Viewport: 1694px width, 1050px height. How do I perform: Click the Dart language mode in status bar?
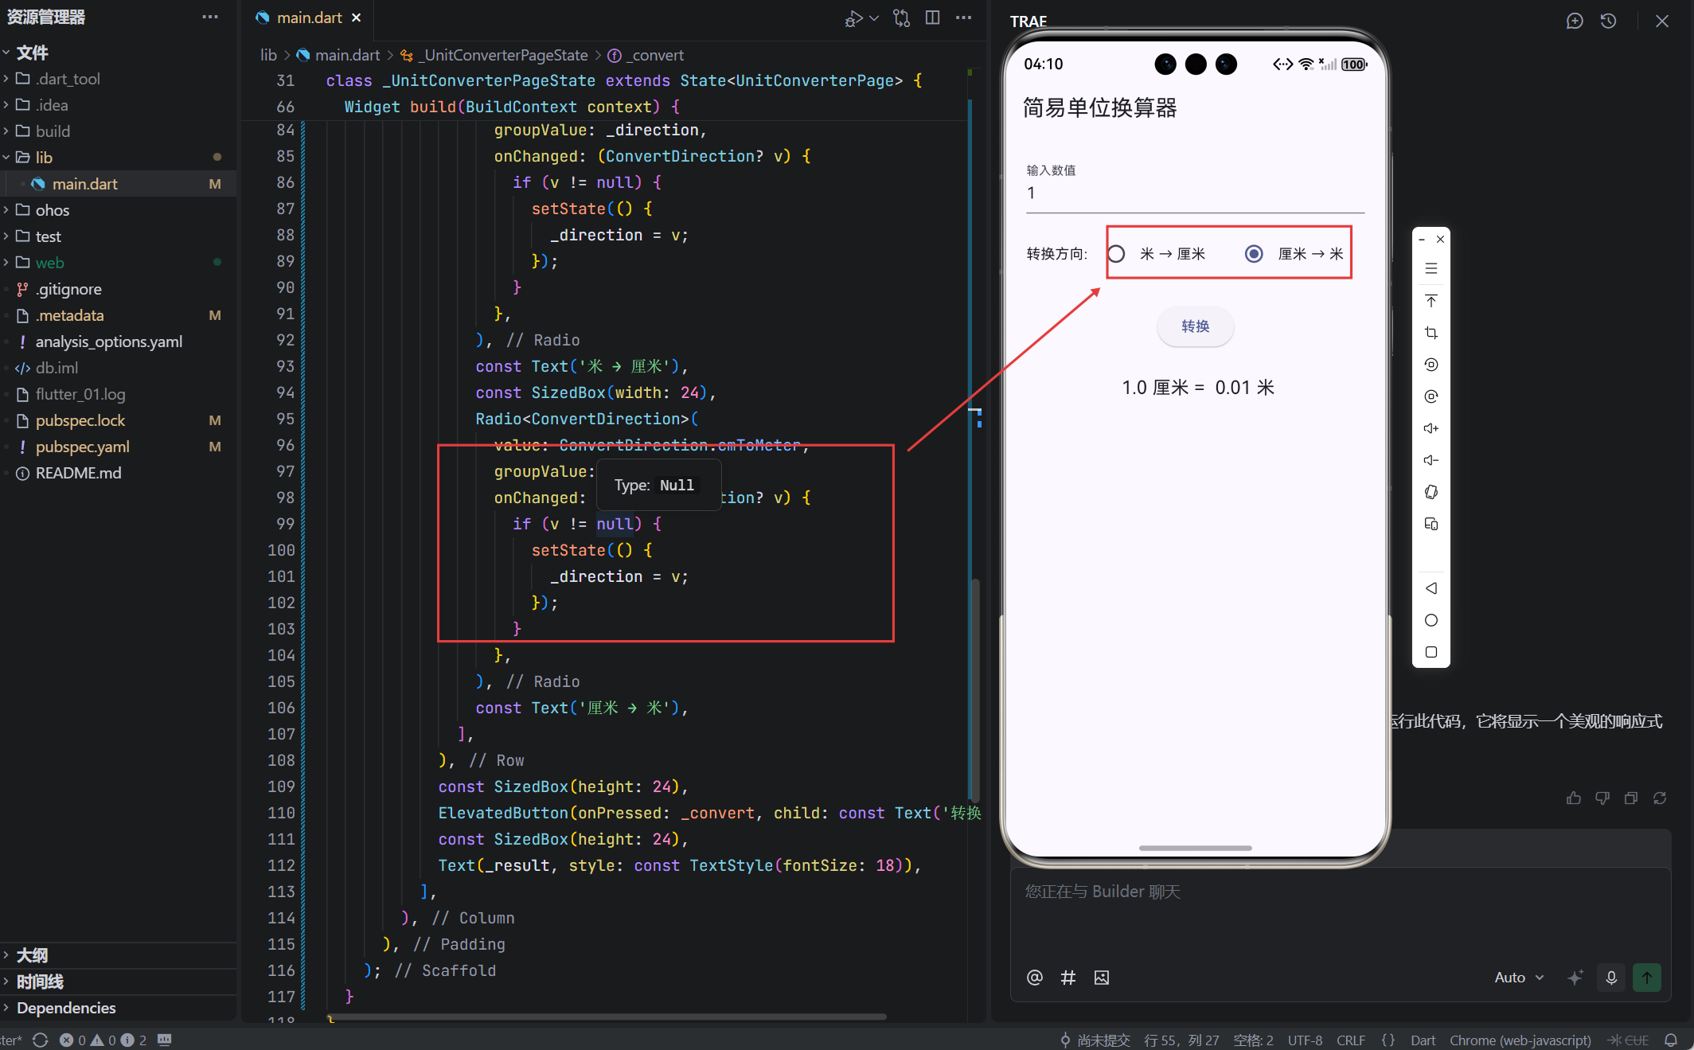[x=1423, y=1040]
